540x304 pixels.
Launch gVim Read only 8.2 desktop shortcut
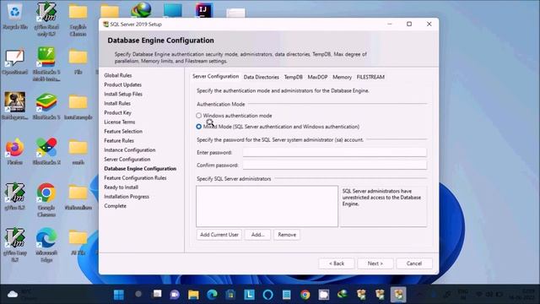46,19
